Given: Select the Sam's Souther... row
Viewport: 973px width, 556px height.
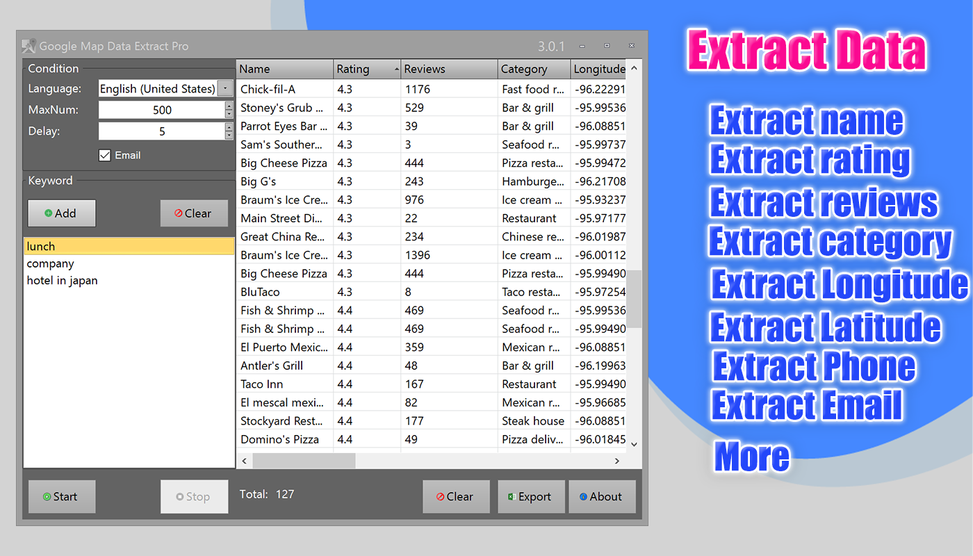Looking at the screenshot, I should pos(431,145).
